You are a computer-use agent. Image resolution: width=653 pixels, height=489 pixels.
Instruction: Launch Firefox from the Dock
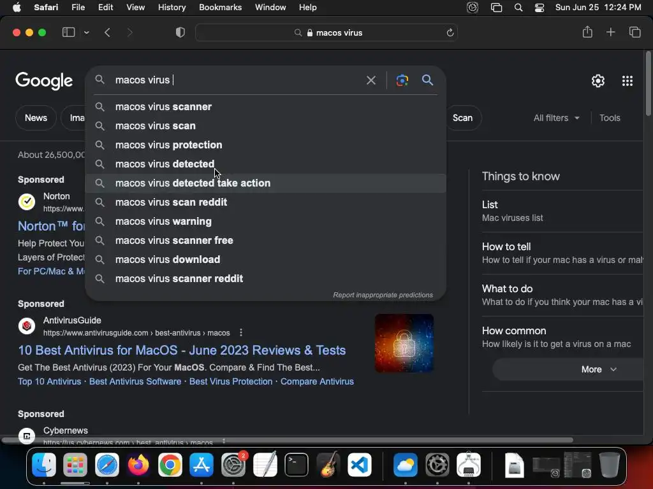(138, 464)
